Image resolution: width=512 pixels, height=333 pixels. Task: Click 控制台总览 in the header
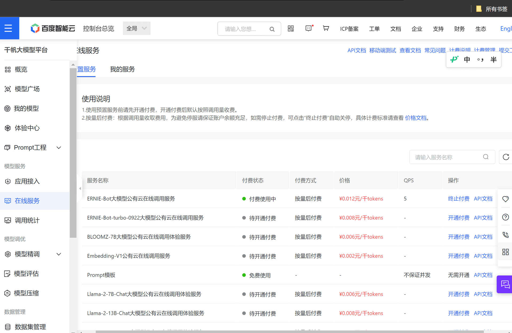pyautogui.click(x=98, y=29)
